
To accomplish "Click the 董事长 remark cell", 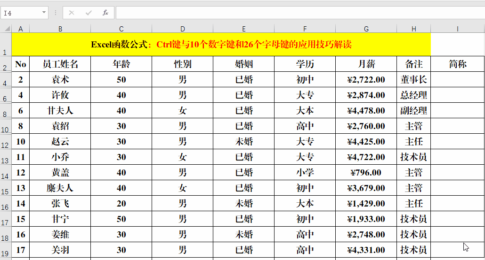I will [x=414, y=80].
